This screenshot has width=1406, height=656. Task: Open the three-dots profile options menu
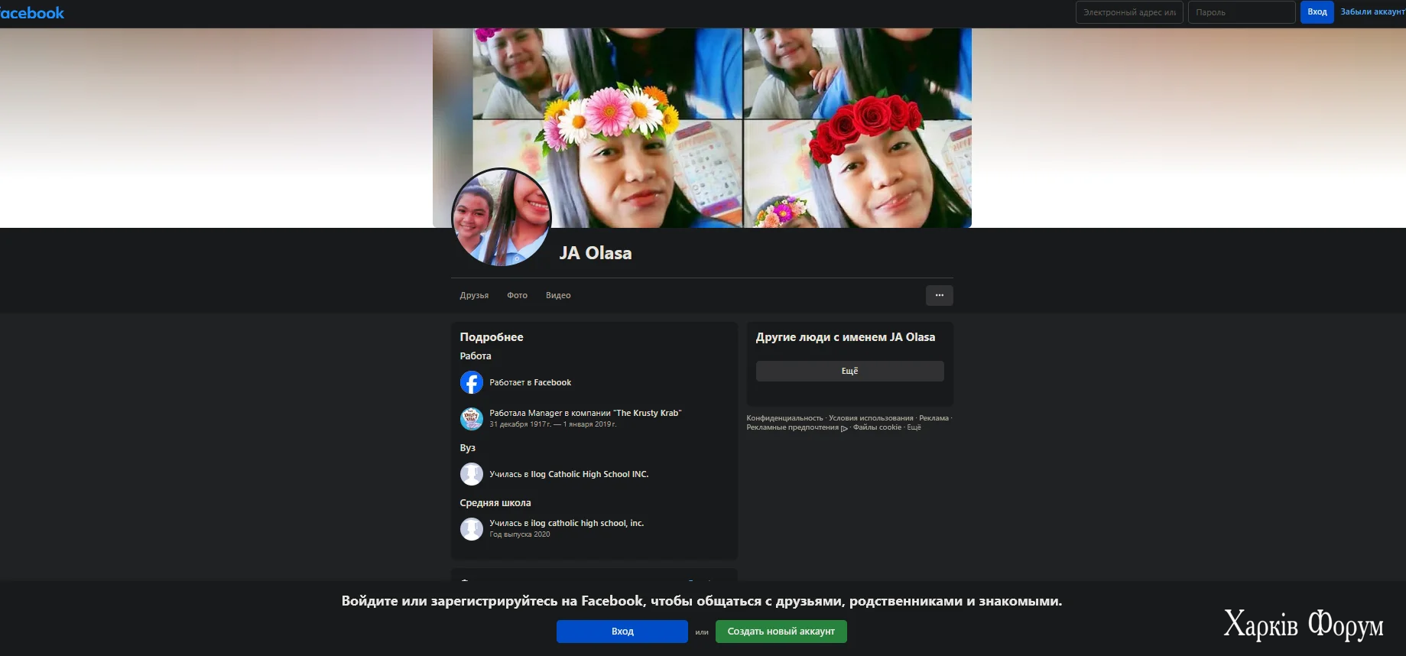pyautogui.click(x=939, y=295)
